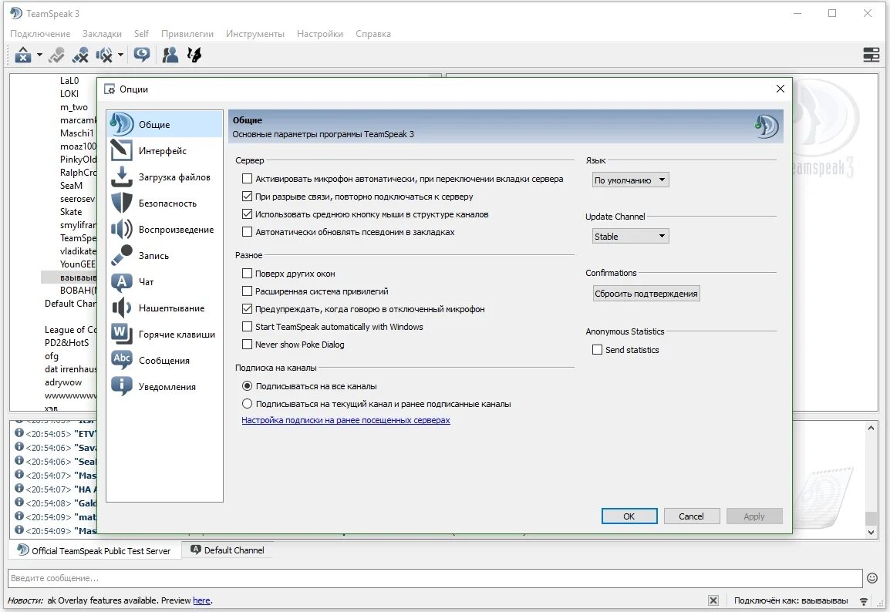
Task: Open the Язык language dropdown
Action: click(x=630, y=180)
